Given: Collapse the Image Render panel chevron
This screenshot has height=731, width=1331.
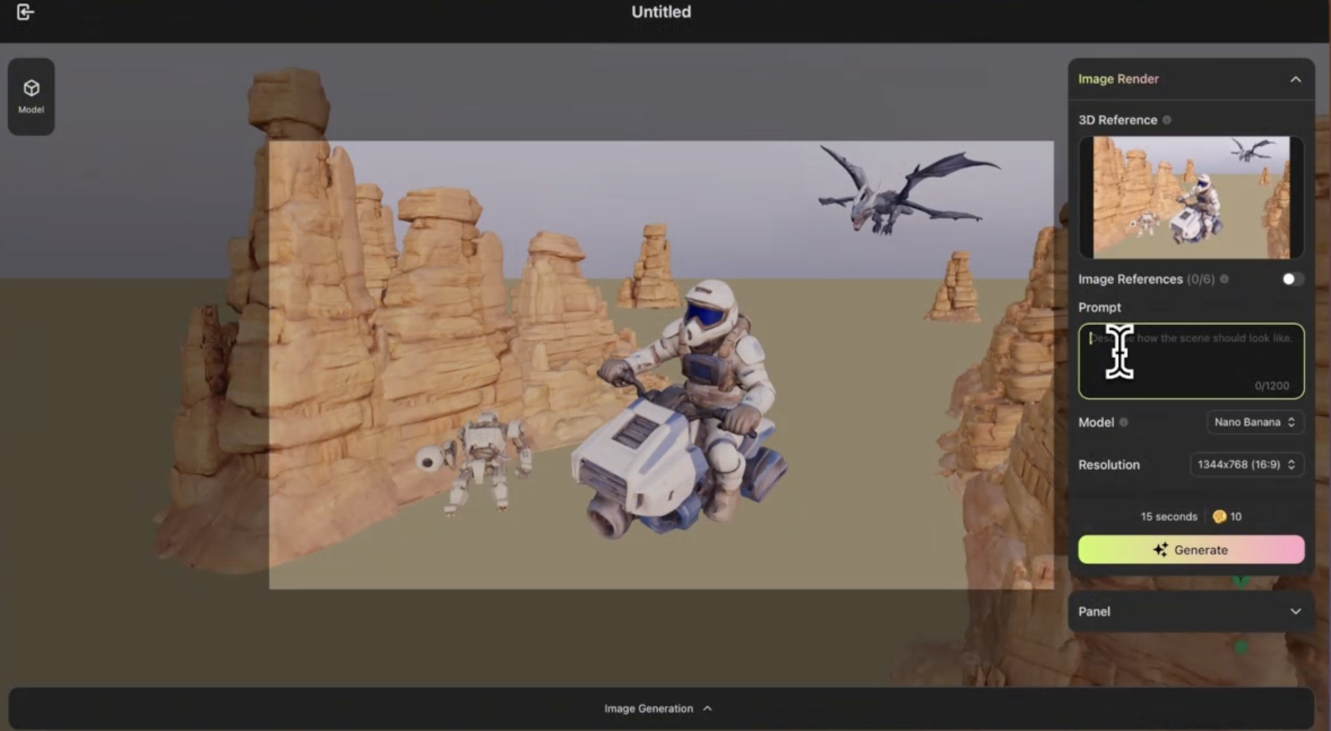Looking at the screenshot, I should tap(1295, 79).
